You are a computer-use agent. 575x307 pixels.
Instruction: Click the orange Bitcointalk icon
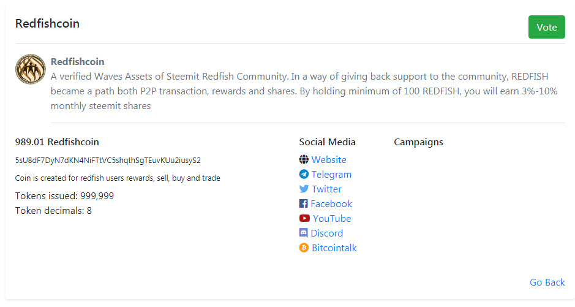[x=304, y=248]
